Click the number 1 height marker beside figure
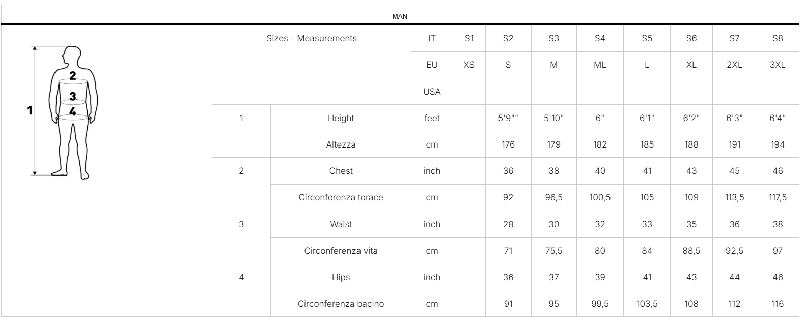The width and height of the screenshot is (804, 320). click(30, 110)
